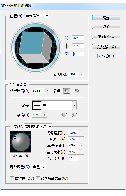Turn cap on for solid appearance

tap(67, 91)
